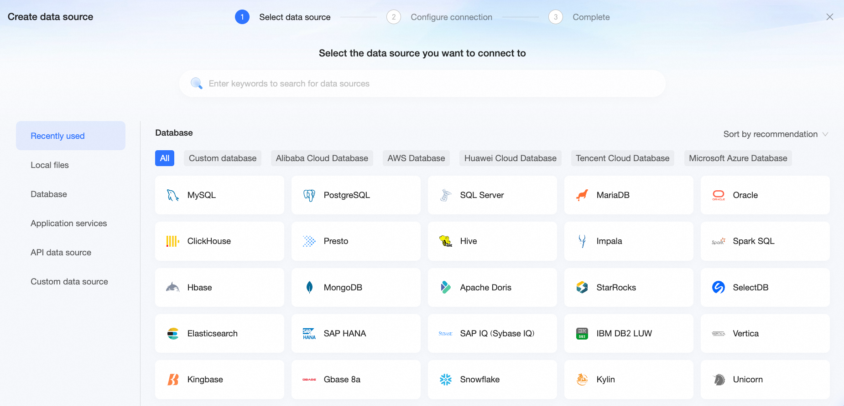Click step 1 Select data source
The height and width of the screenshot is (406, 844).
click(x=283, y=17)
